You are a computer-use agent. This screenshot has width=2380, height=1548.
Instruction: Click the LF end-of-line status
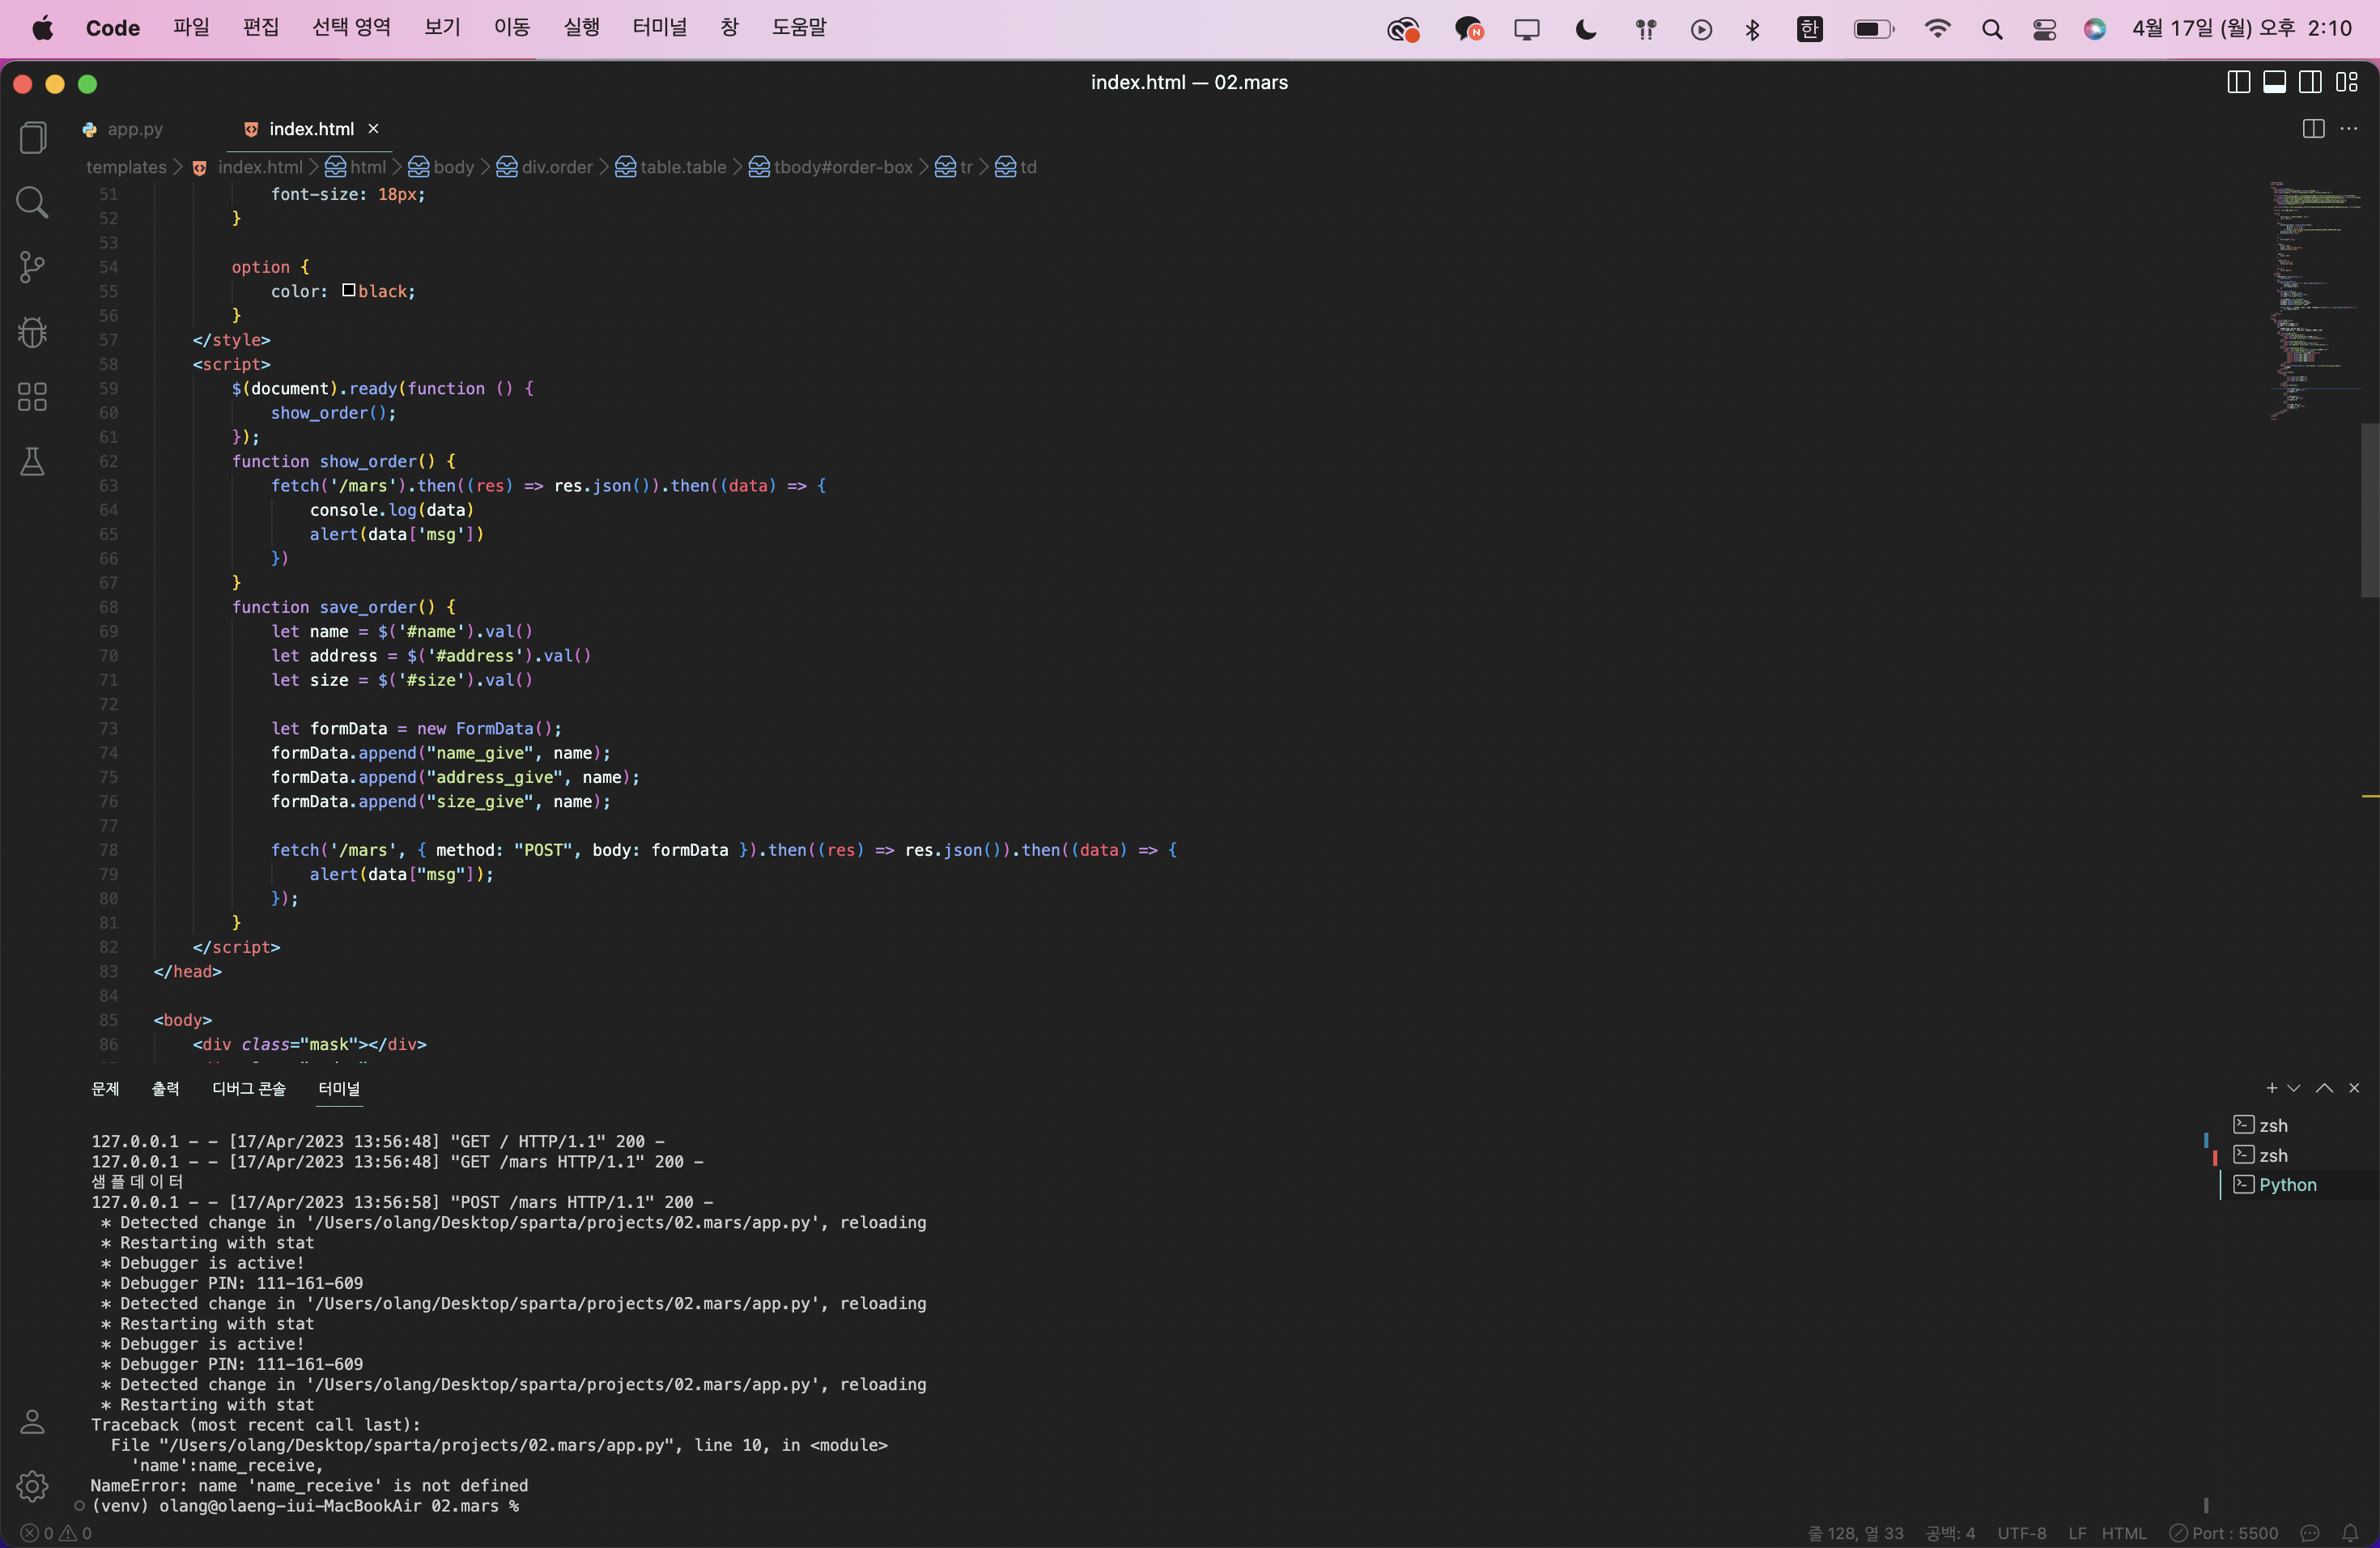click(2077, 1533)
